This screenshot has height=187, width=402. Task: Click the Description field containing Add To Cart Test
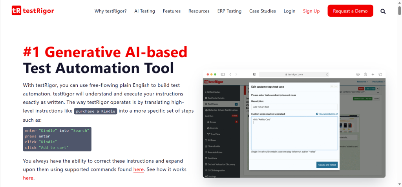tap(294, 107)
